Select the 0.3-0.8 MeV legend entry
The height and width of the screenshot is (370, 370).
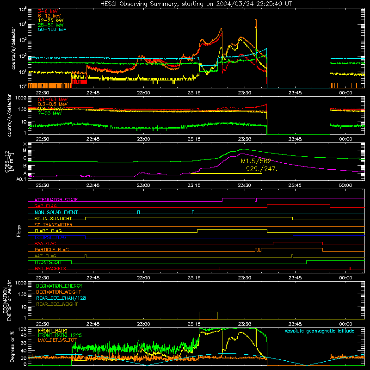53,104
